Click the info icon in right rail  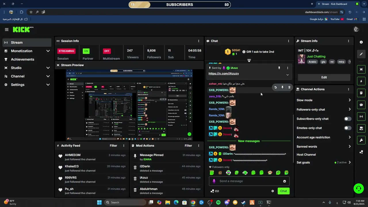[361, 42]
